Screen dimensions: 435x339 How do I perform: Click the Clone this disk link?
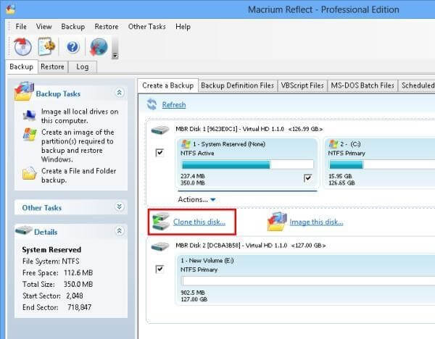[x=199, y=222]
